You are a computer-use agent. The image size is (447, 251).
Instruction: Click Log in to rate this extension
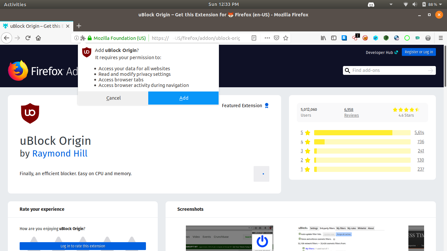(83, 246)
